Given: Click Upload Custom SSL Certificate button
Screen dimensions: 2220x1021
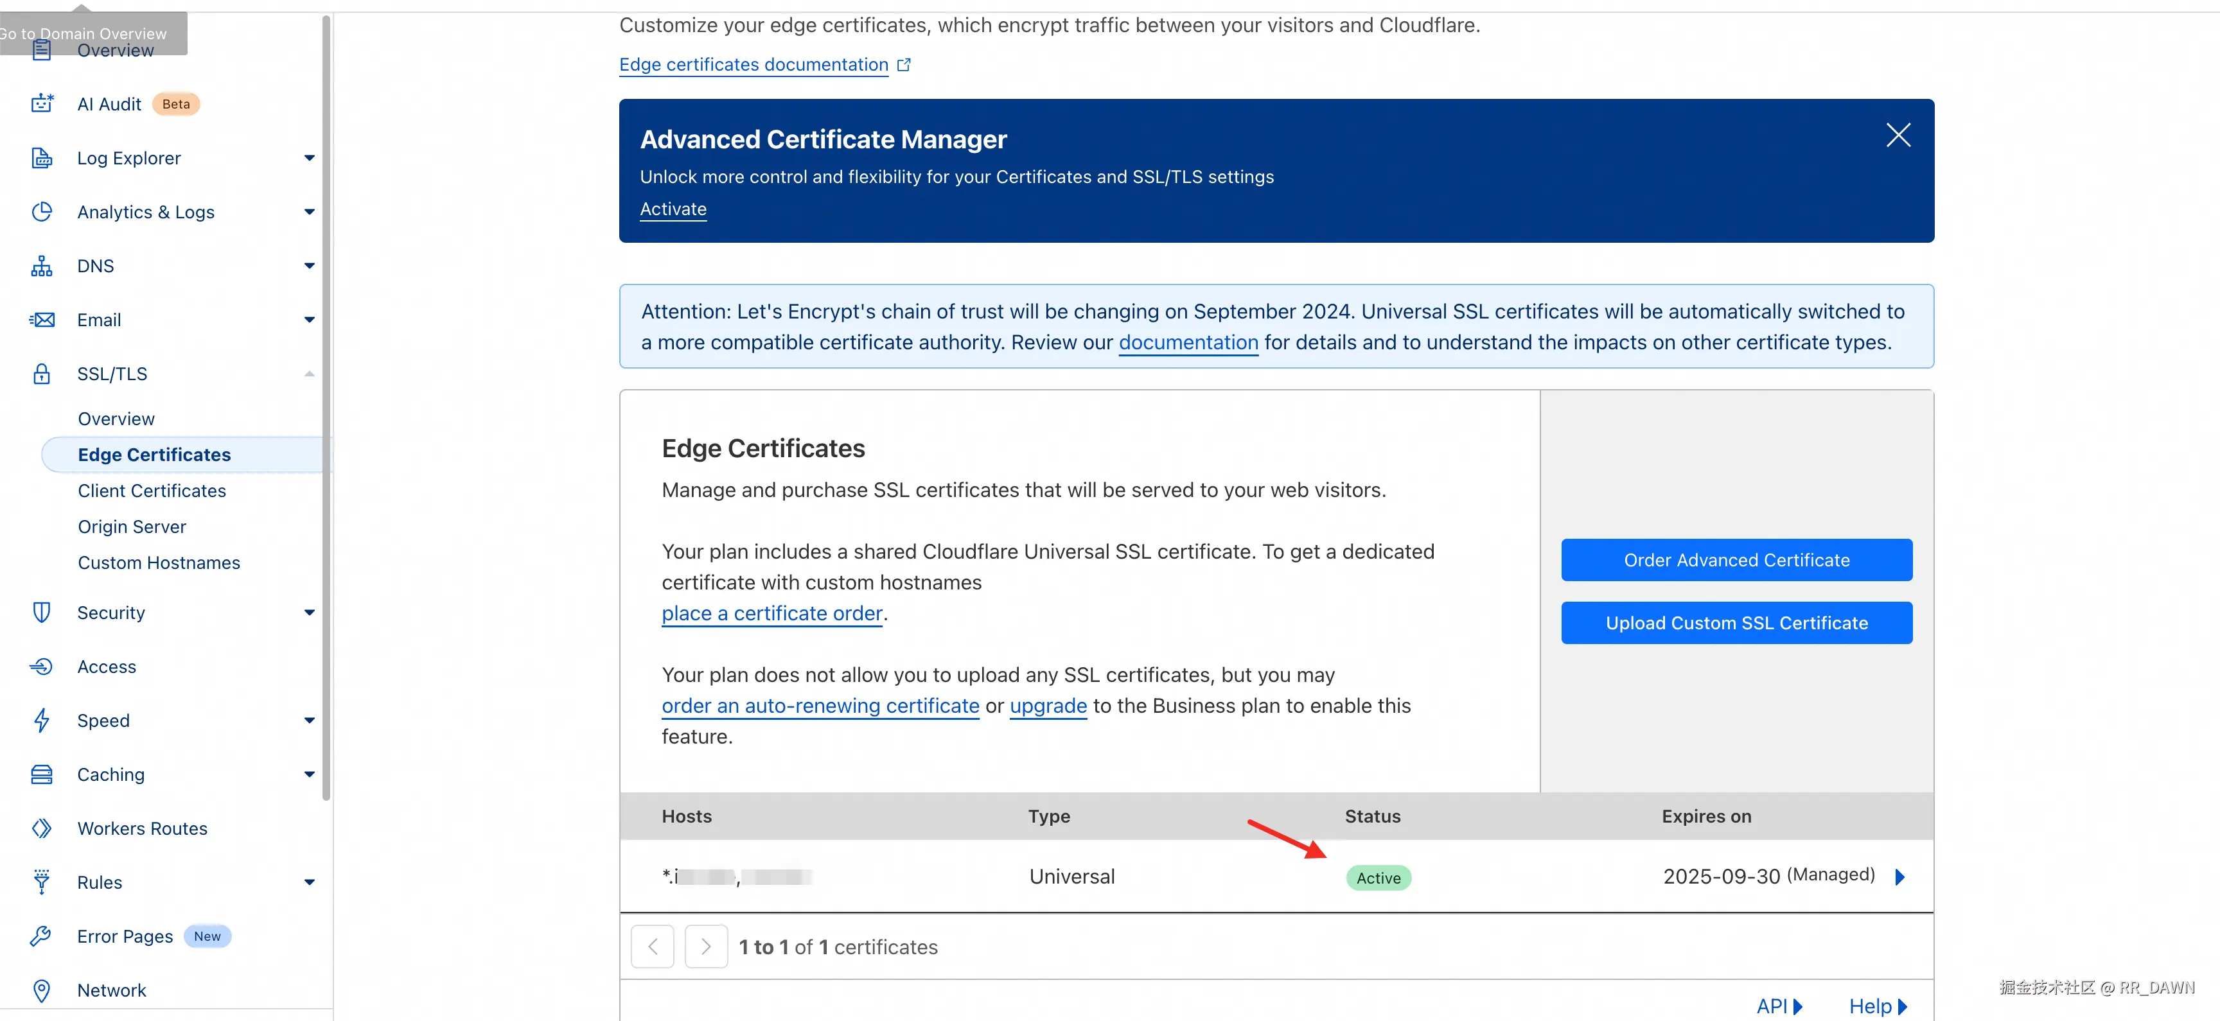Looking at the screenshot, I should pyautogui.click(x=1736, y=623).
